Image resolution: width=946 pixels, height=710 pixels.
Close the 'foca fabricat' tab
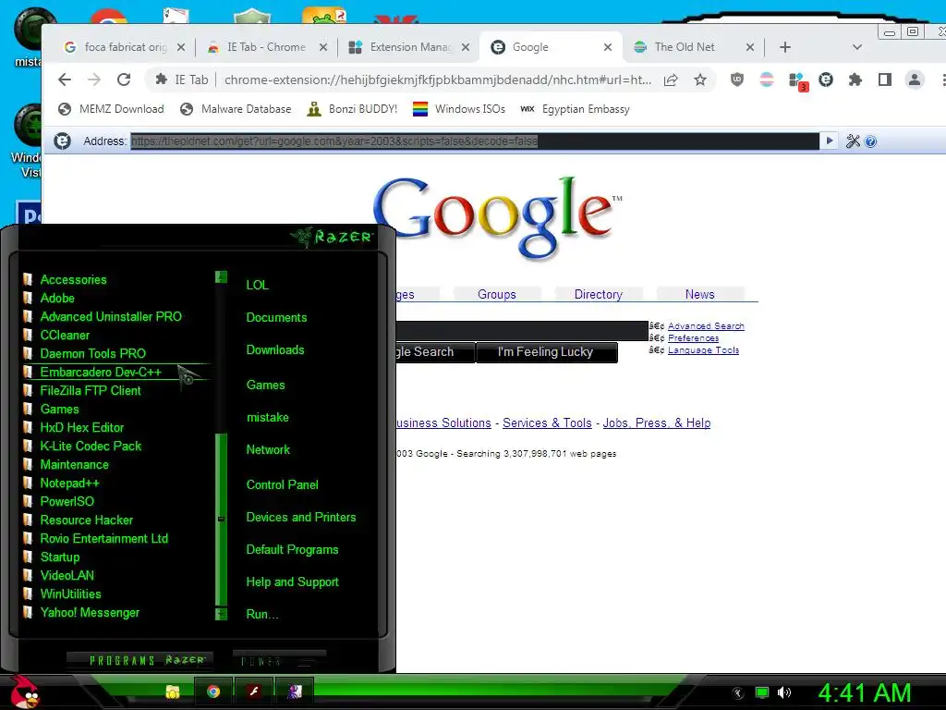pos(181,47)
